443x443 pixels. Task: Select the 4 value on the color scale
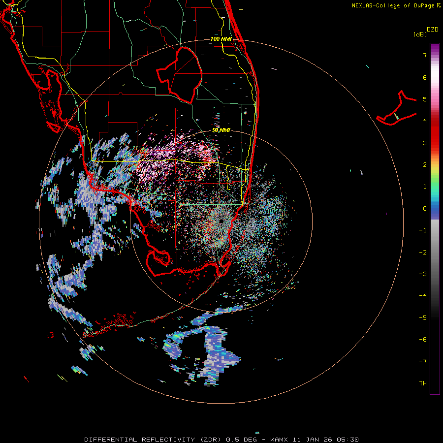coord(425,121)
